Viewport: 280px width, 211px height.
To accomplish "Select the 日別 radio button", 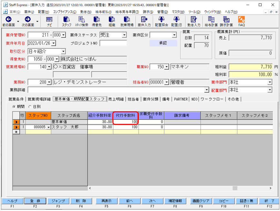I will point(30,107).
